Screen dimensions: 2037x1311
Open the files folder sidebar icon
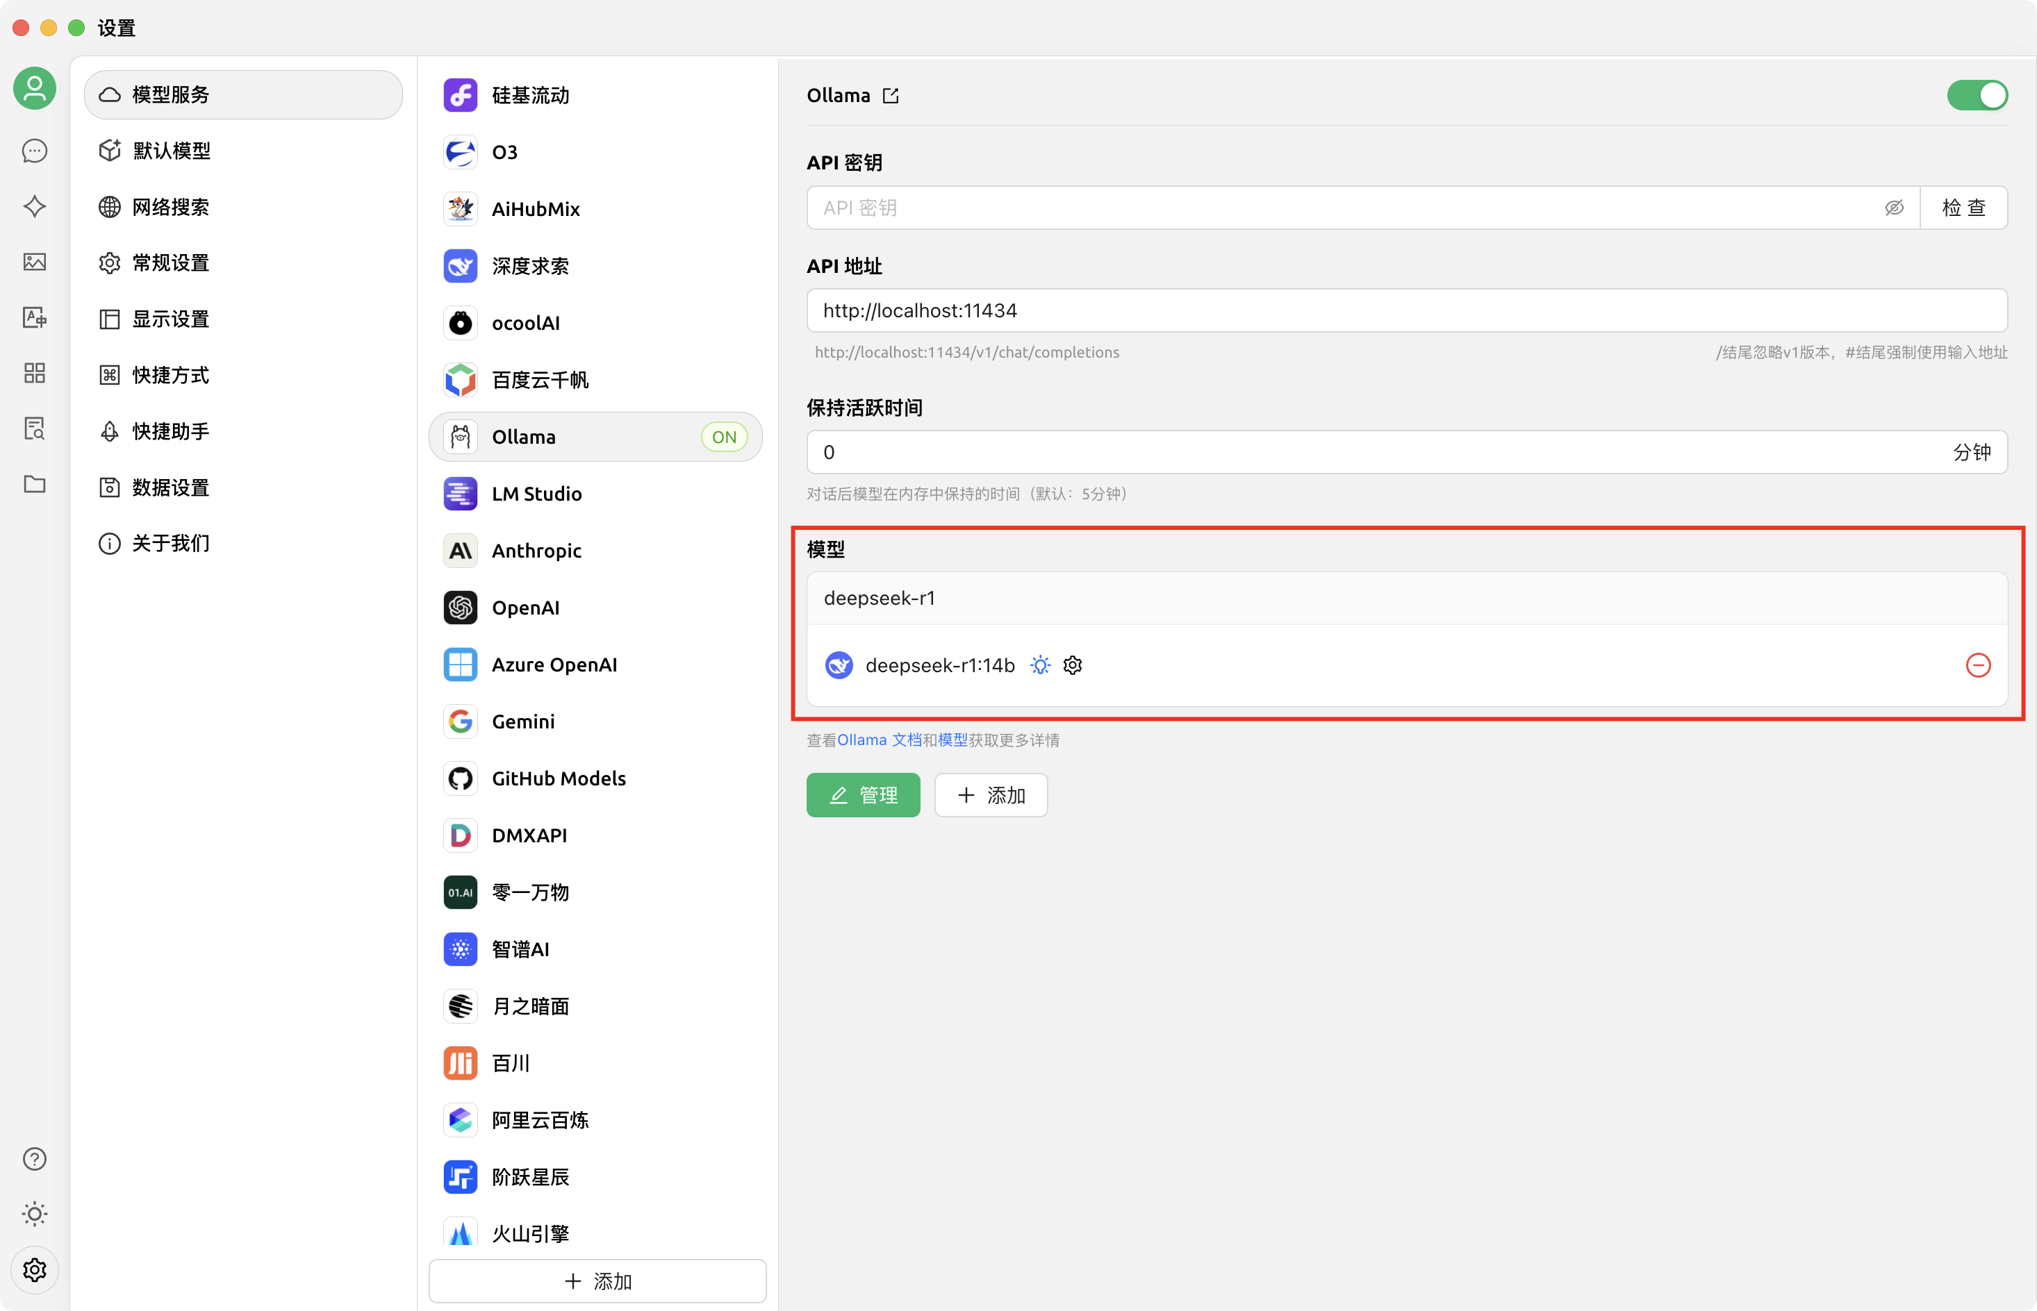click(x=34, y=483)
